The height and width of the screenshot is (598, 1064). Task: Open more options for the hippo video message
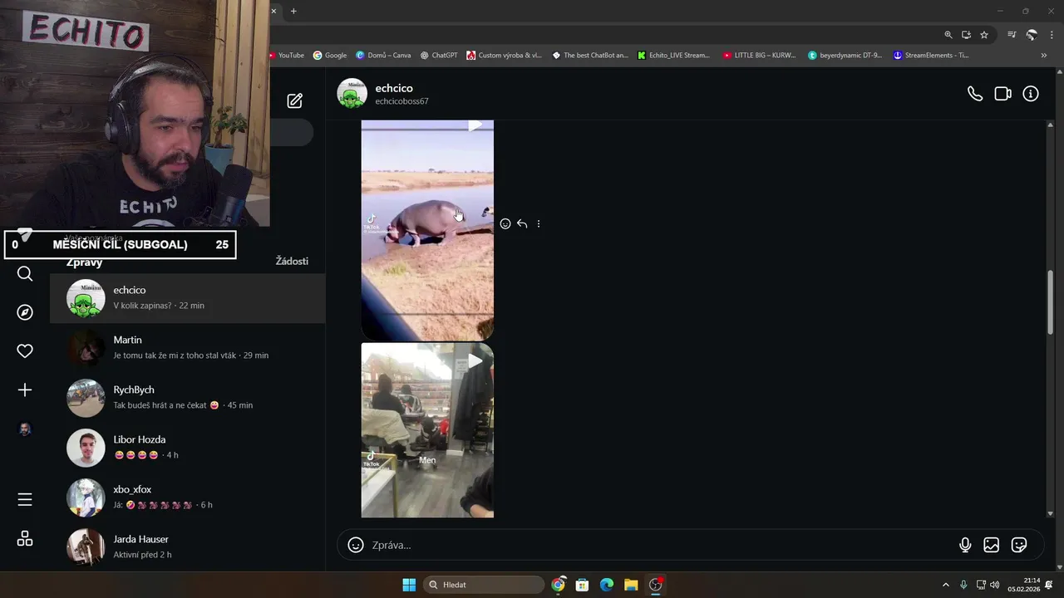pyautogui.click(x=539, y=223)
